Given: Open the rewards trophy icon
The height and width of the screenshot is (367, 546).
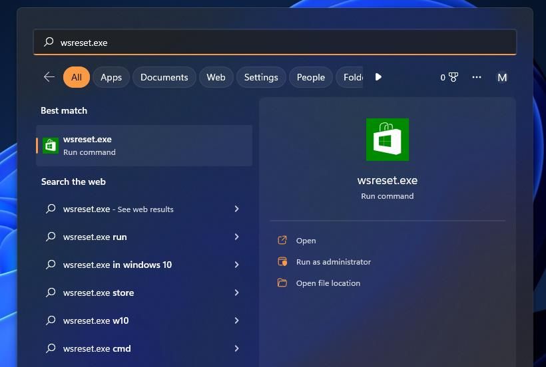Looking at the screenshot, I should click(x=453, y=77).
